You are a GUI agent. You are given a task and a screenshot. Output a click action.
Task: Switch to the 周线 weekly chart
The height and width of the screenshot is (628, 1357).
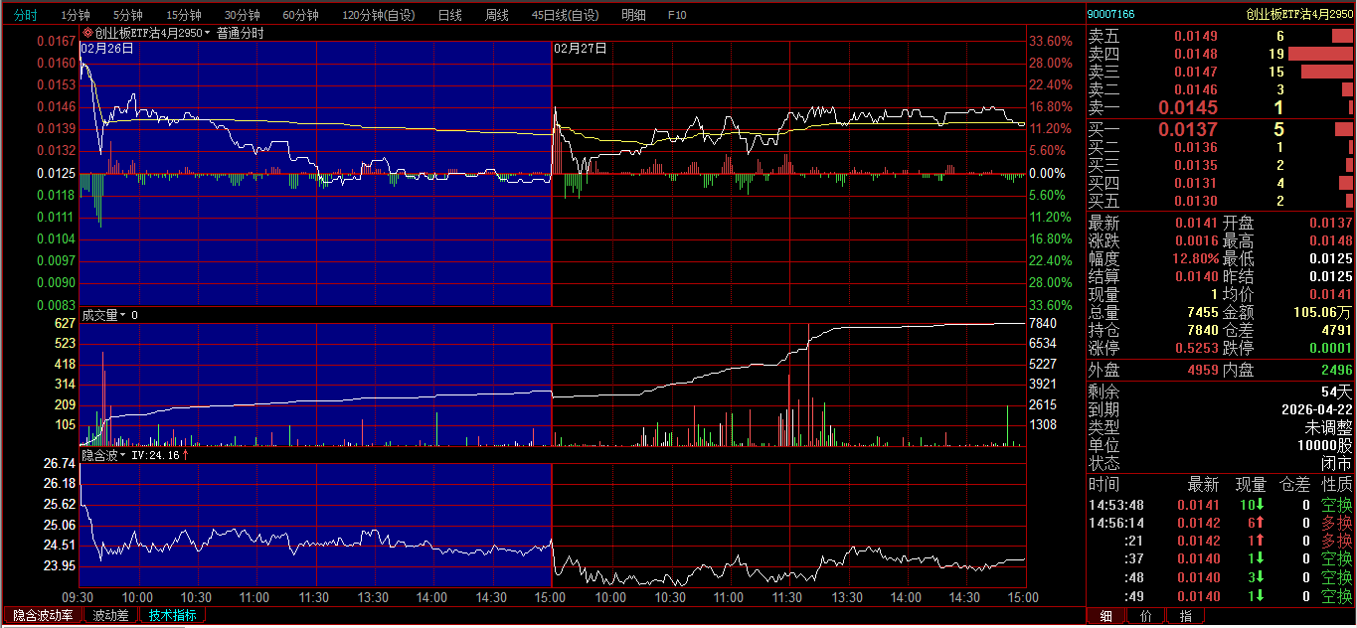pos(496,15)
